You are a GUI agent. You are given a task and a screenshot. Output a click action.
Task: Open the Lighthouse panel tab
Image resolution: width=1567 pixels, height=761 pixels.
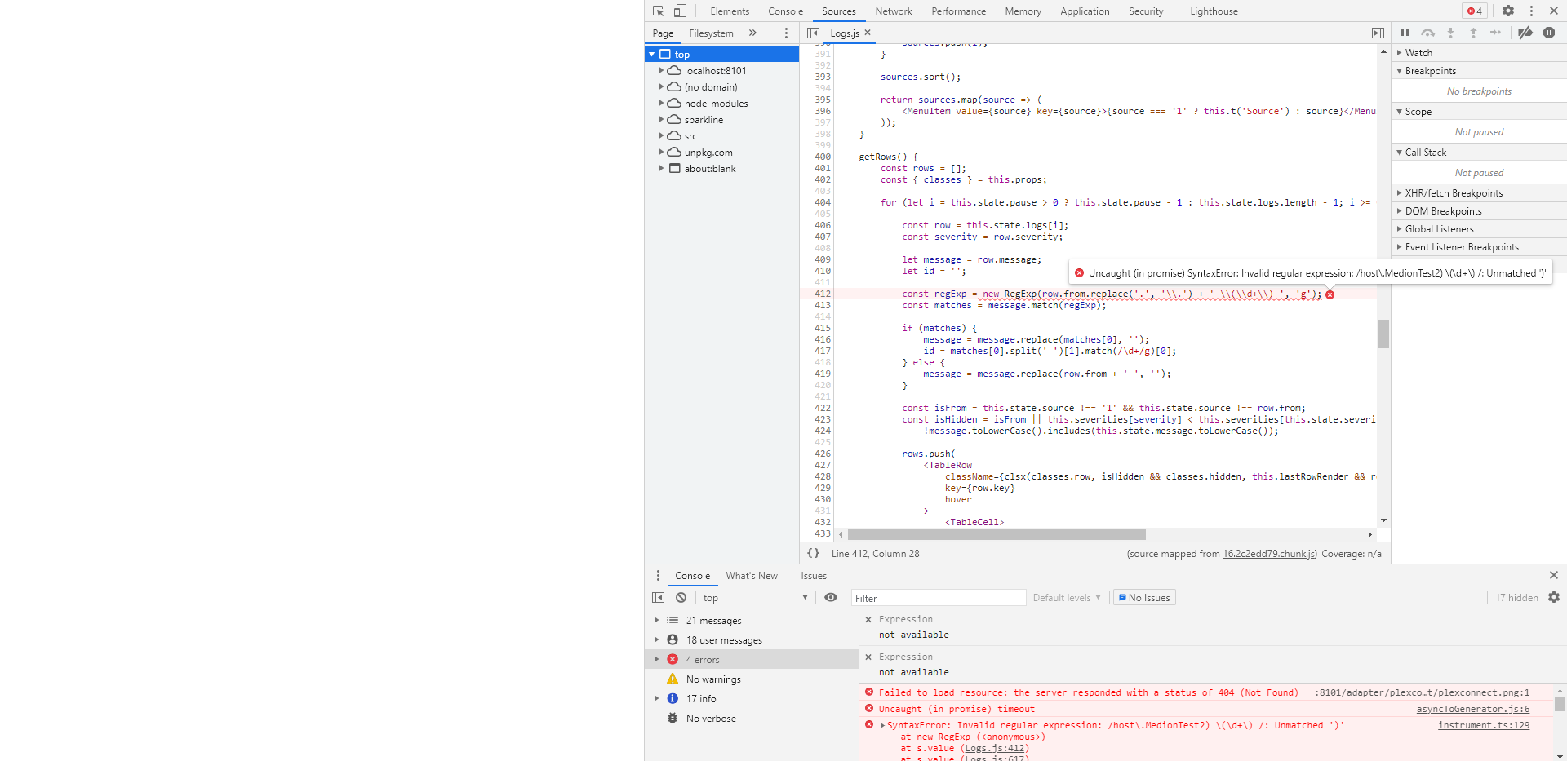click(x=1214, y=11)
